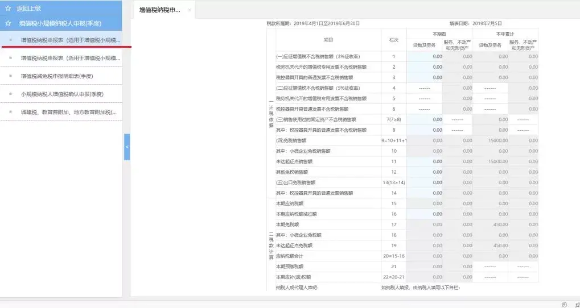Close the 增值税纳税申... tab with its x
Image resolution: width=580 pixels, height=308 pixels.
coord(190,11)
